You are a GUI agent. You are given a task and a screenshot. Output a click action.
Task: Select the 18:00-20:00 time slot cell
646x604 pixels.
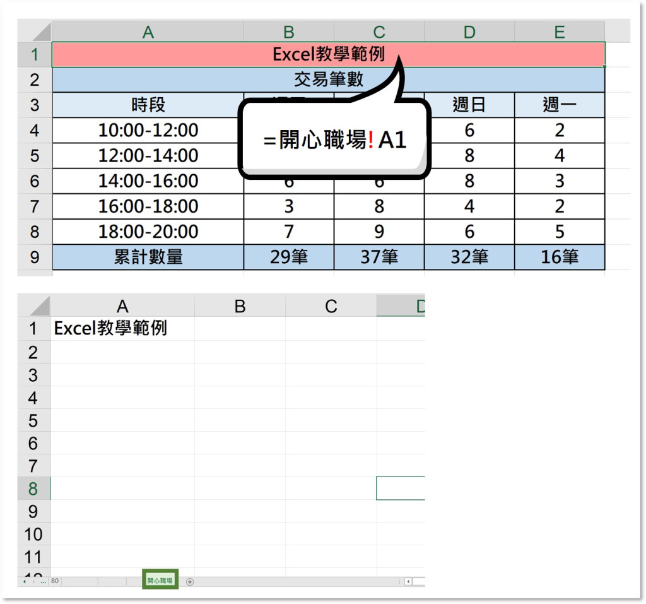tap(148, 232)
